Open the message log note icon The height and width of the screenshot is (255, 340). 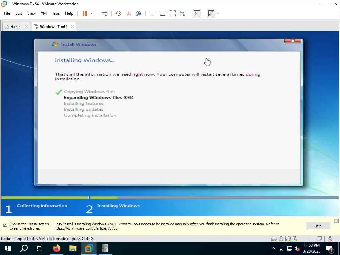click(319, 239)
